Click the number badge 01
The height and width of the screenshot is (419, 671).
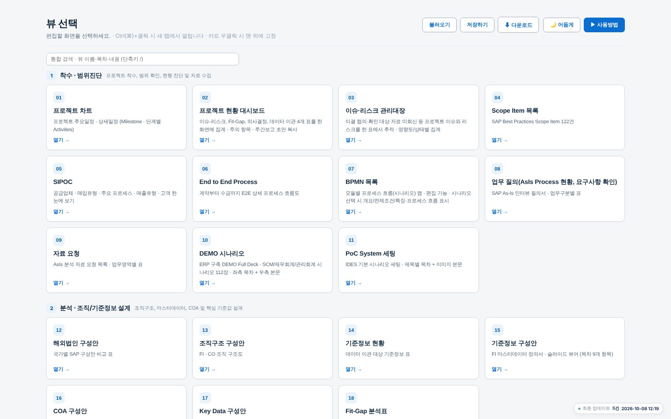59,98
